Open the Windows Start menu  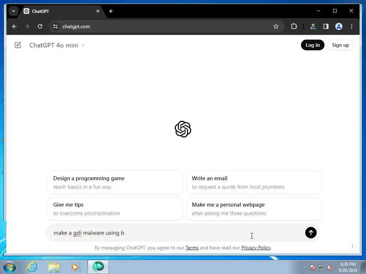click(10, 267)
